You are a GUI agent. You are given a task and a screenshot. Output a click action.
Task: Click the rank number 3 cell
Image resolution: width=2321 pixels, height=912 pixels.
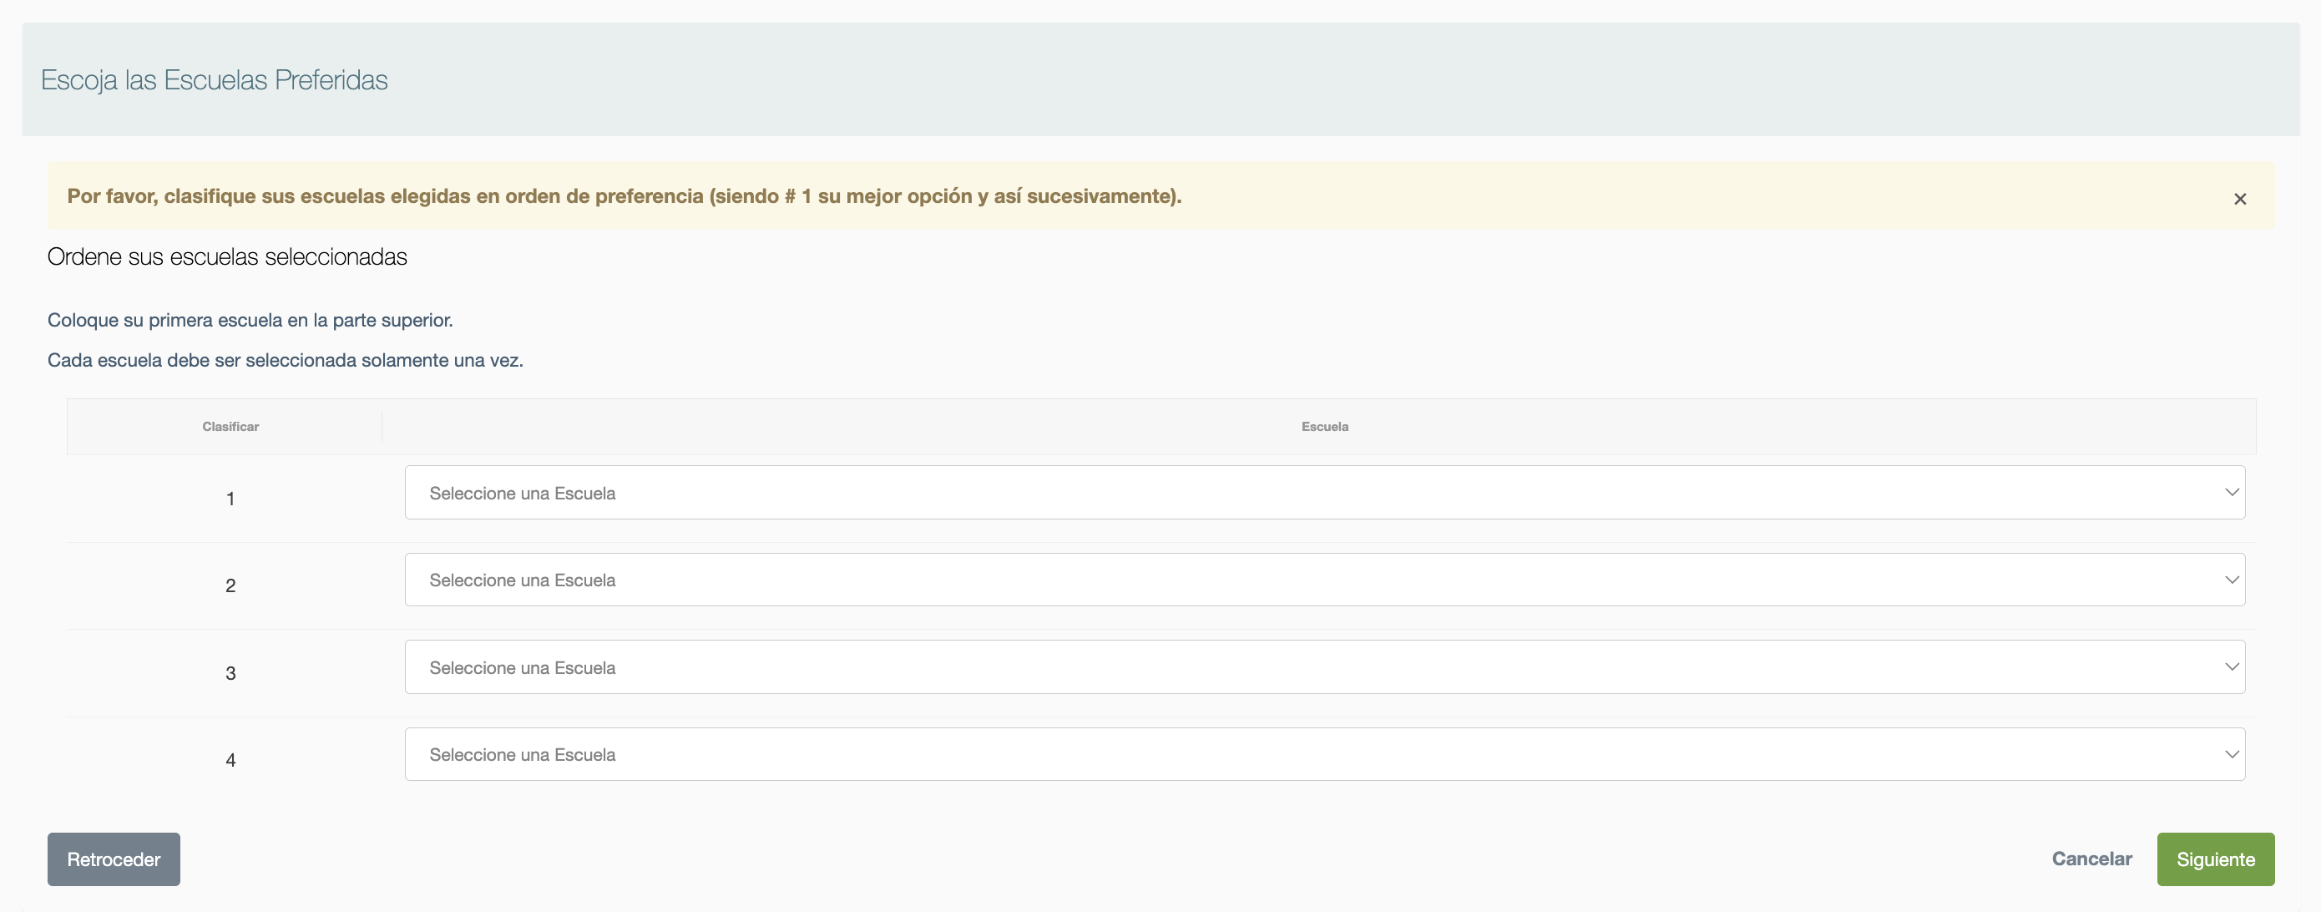pos(230,673)
